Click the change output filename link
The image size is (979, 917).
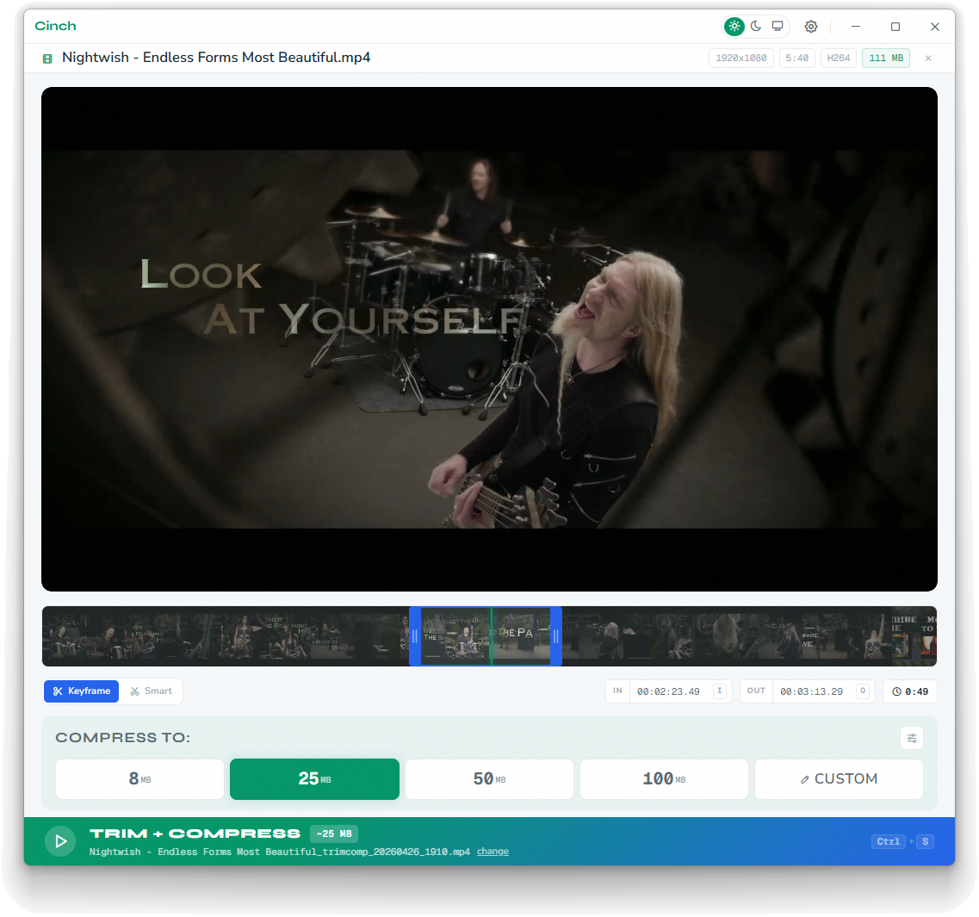[x=493, y=852]
